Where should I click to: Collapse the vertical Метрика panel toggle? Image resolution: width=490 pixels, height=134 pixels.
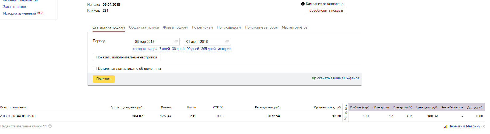point(346,113)
